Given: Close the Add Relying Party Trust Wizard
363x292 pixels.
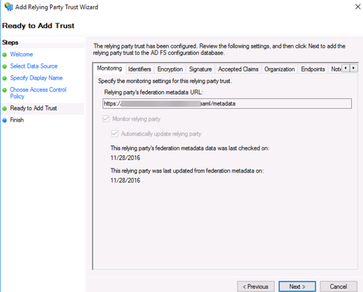Looking at the screenshot, I should pos(358,7).
